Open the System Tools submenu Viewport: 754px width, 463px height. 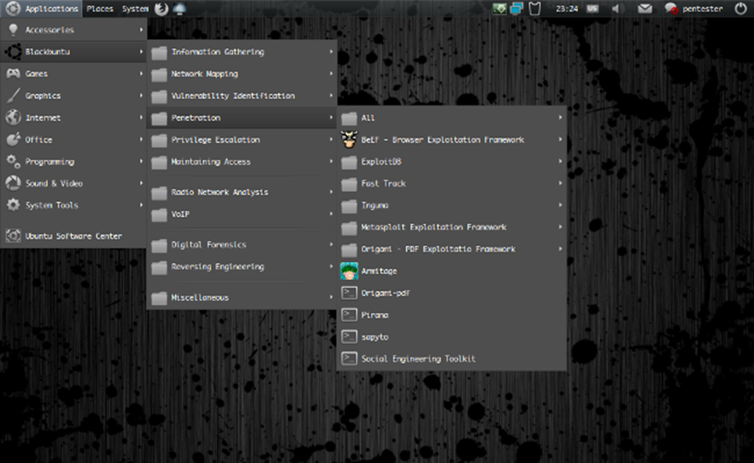[x=74, y=205]
